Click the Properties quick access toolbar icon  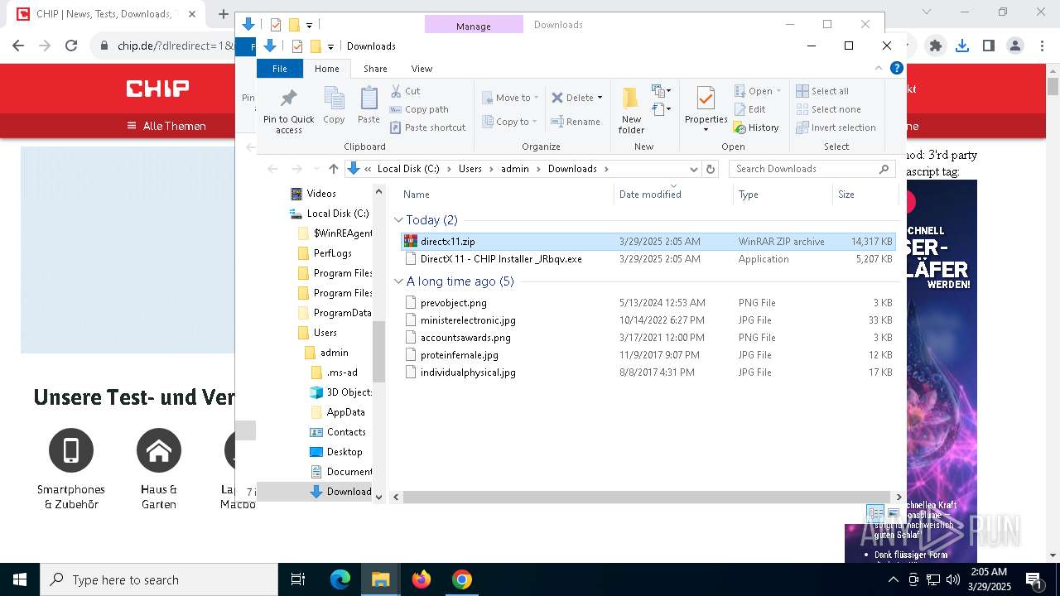296,46
